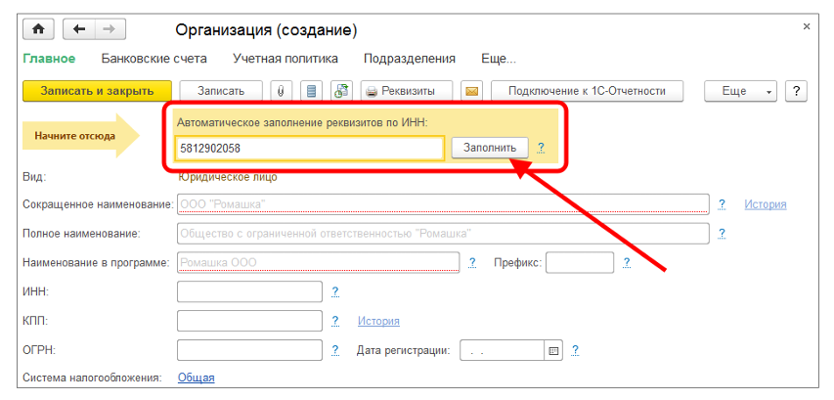Switch to Банковские счета tab

point(154,59)
